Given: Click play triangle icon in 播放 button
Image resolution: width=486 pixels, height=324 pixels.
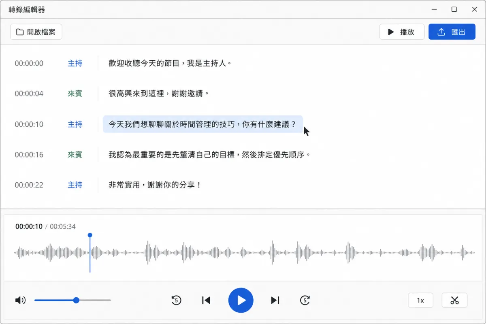Looking at the screenshot, I should pyautogui.click(x=391, y=32).
